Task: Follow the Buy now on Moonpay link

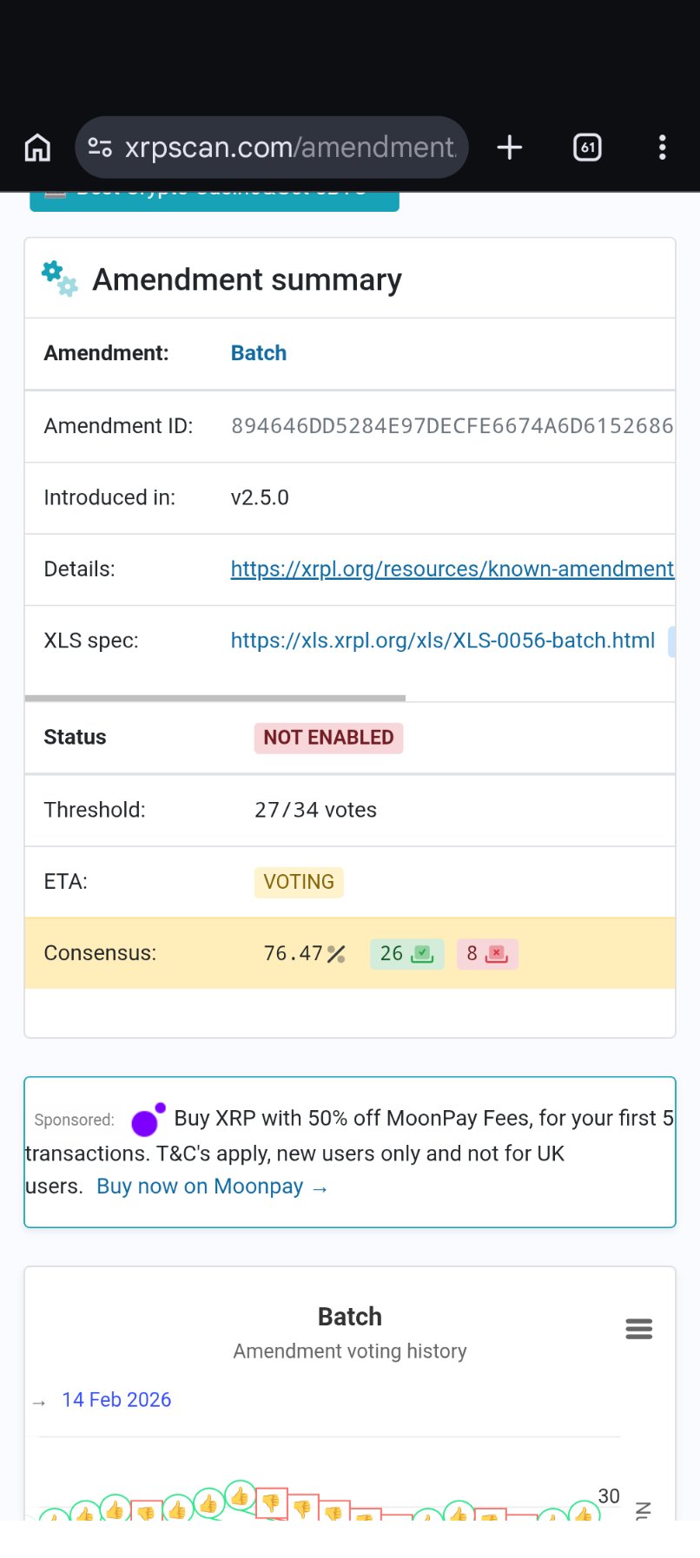Action: pyautogui.click(x=211, y=1187)
